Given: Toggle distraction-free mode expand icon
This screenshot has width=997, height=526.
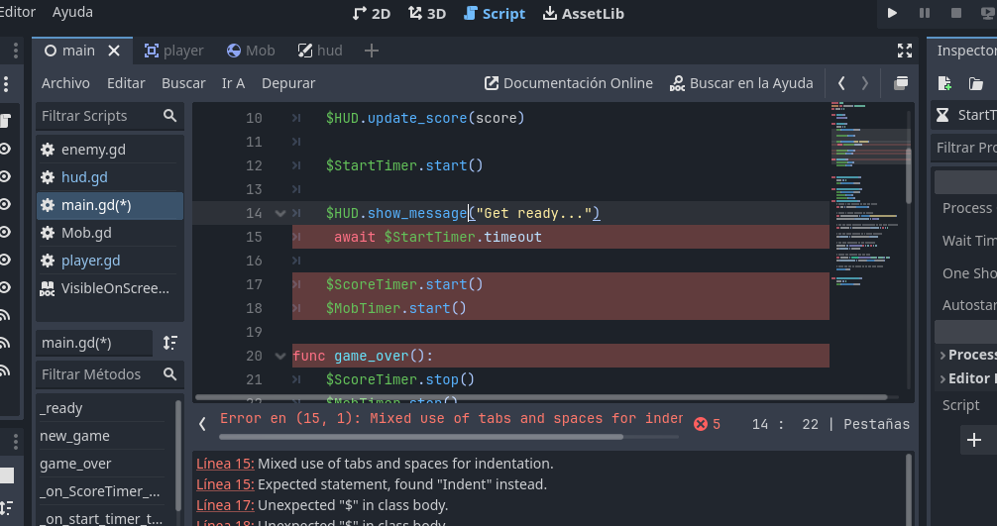Looking at the screenshot, I should 904,51.
